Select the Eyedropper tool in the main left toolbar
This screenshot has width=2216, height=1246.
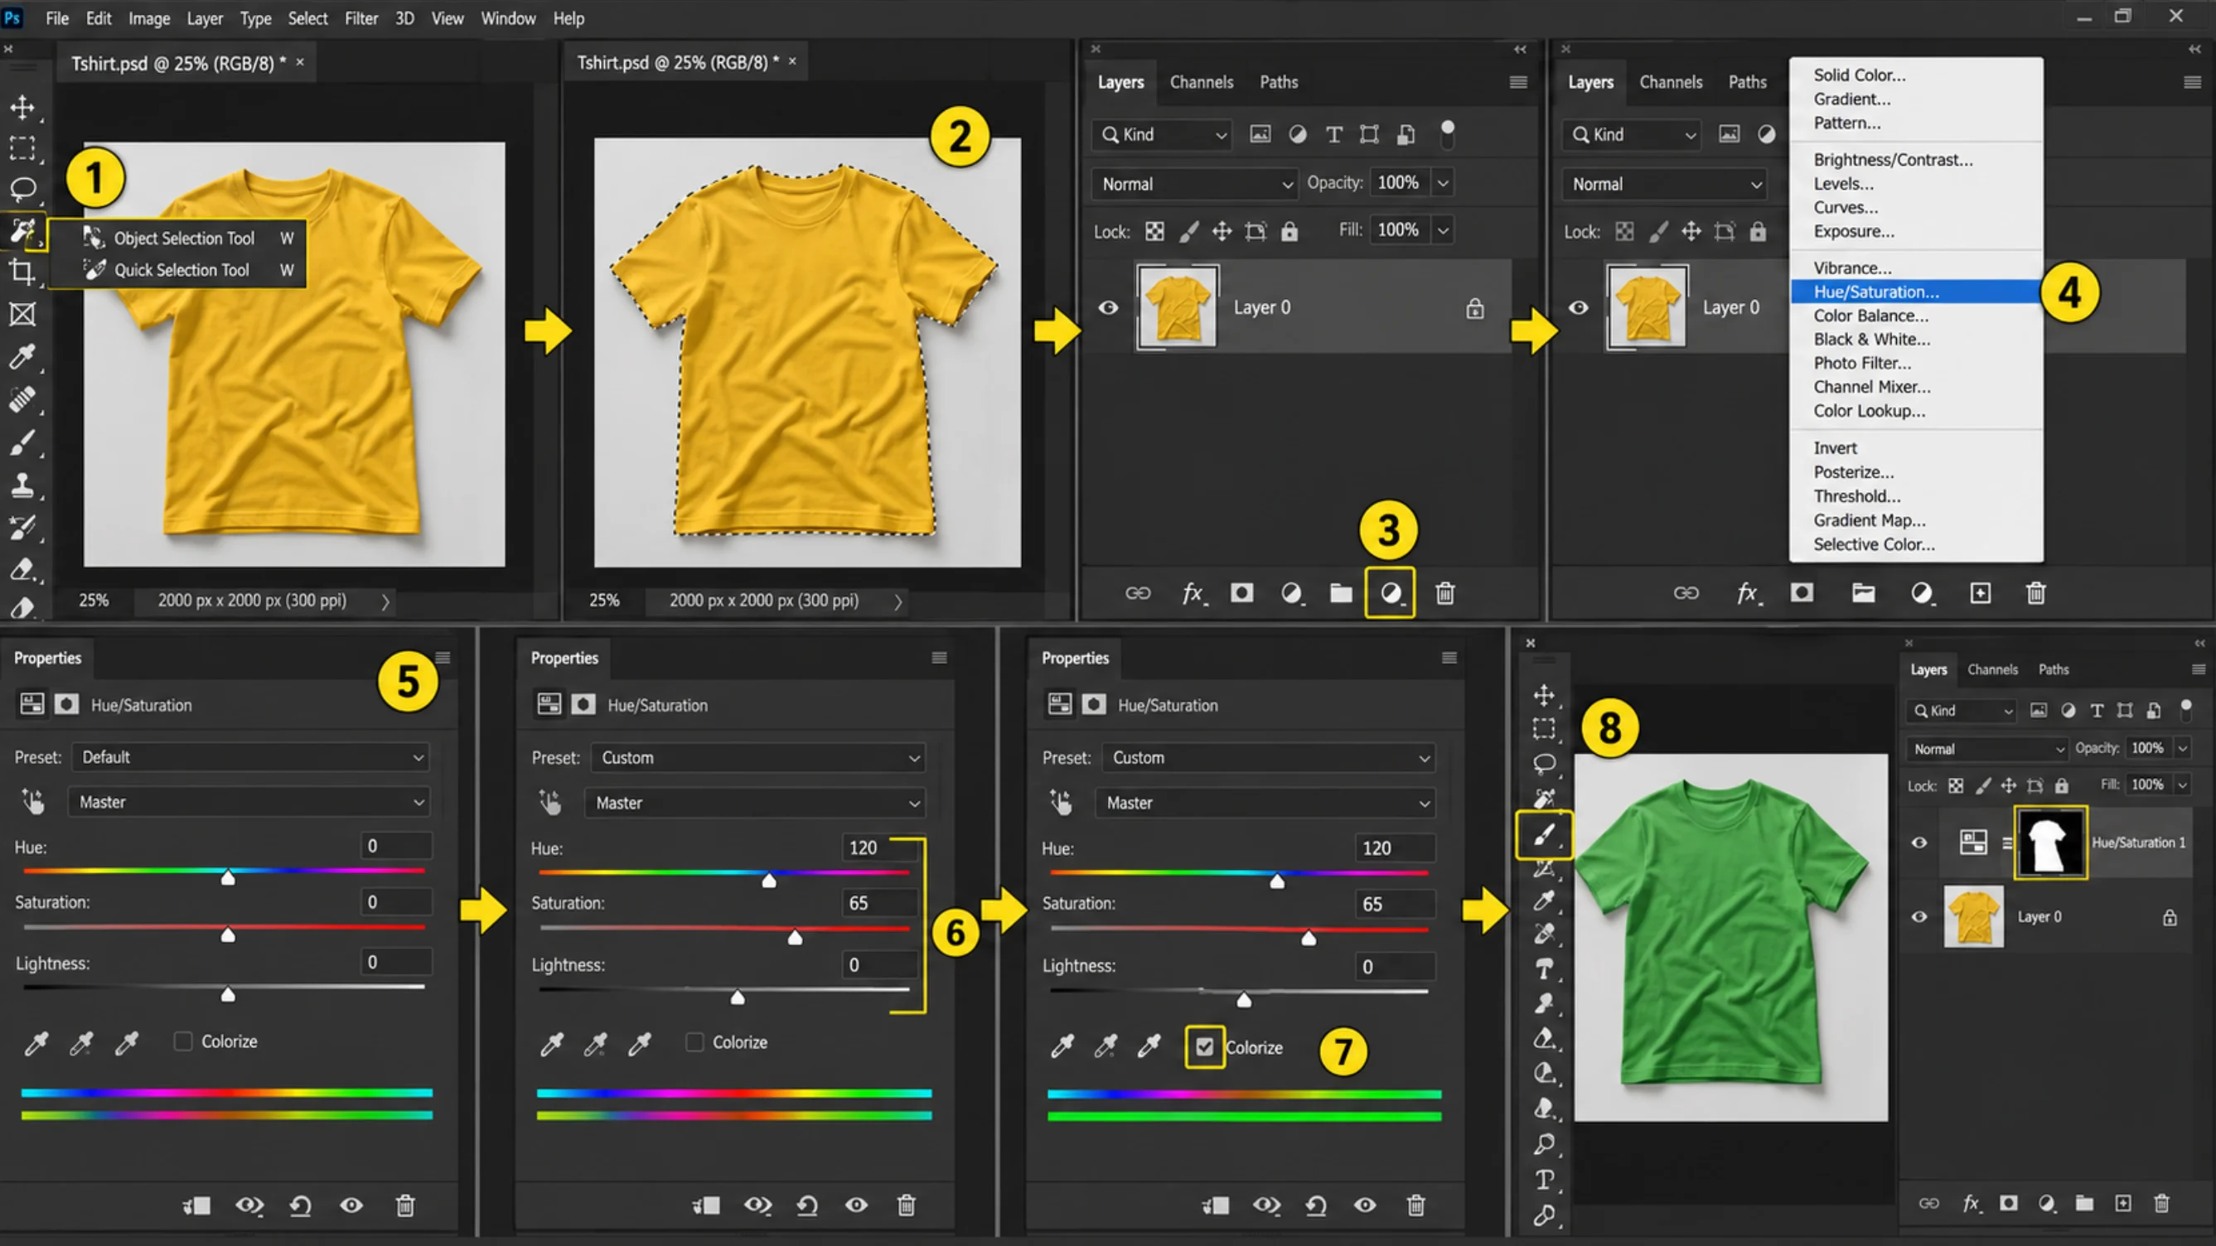[x=22, y=356]
